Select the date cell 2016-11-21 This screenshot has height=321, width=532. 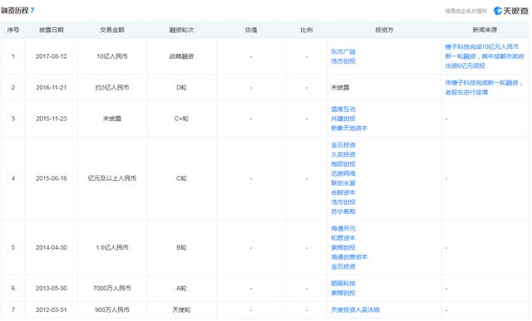[x=52, y=87]
